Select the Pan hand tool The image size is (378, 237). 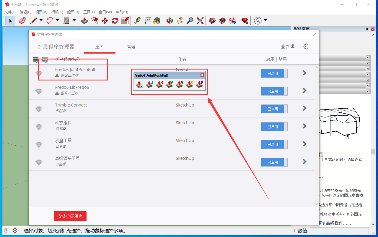[x=180, y=21]
